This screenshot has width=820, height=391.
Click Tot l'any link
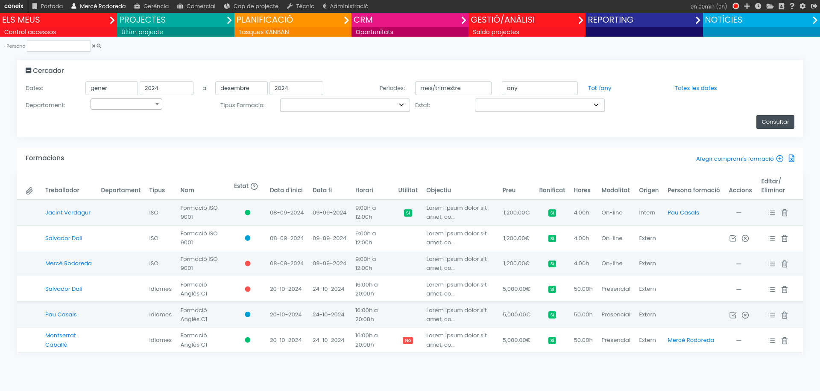[600, 88]
